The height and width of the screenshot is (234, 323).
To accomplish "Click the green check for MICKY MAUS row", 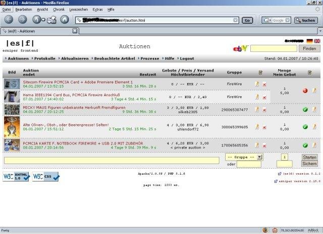I will pos(305,110).
